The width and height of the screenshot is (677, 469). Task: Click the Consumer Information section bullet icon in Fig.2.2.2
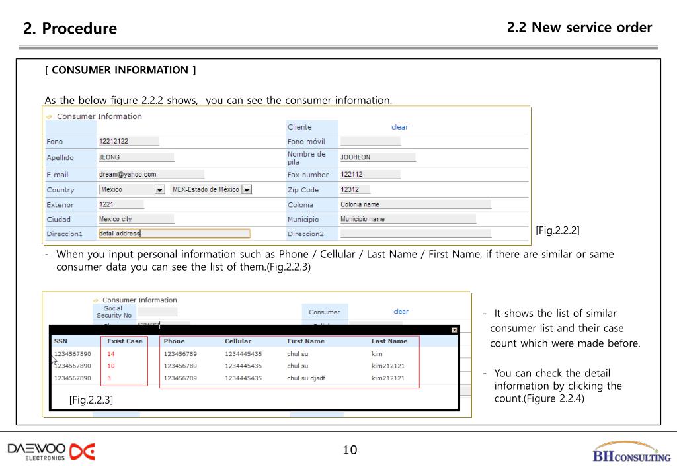49,116
